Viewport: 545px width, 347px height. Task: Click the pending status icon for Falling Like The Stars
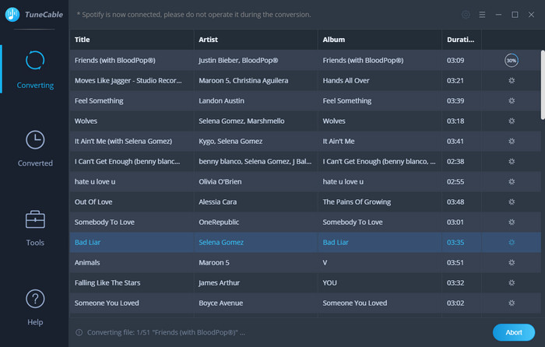[x=512, y=282]
